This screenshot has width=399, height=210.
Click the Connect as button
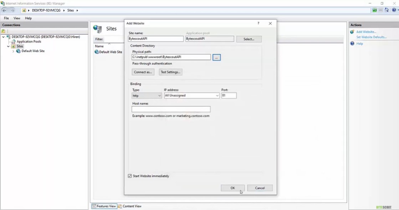(x=143, y=72)
